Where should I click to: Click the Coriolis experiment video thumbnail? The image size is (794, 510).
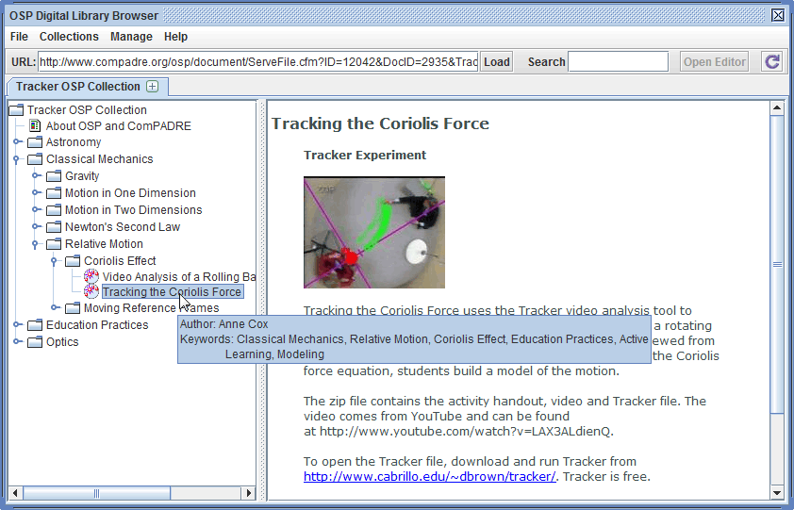(x=373, y=232)
